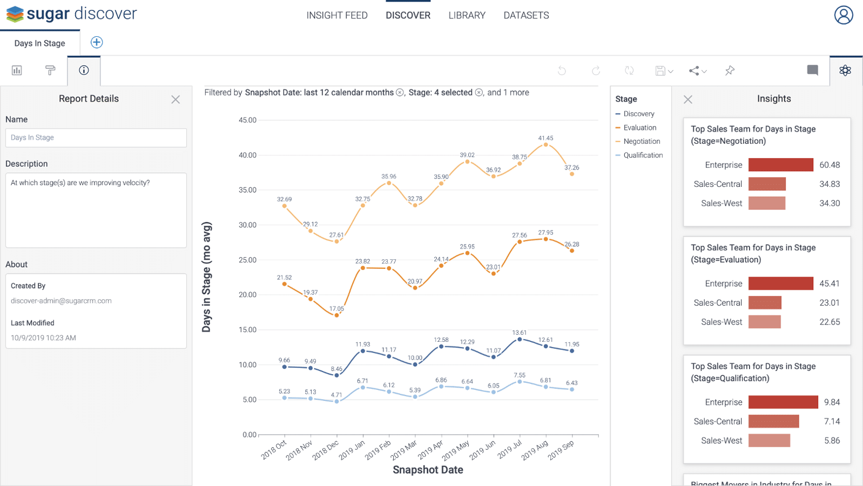Close the Report Details panel
Viewport: 863px width, 486px height.
click(176, 99)
